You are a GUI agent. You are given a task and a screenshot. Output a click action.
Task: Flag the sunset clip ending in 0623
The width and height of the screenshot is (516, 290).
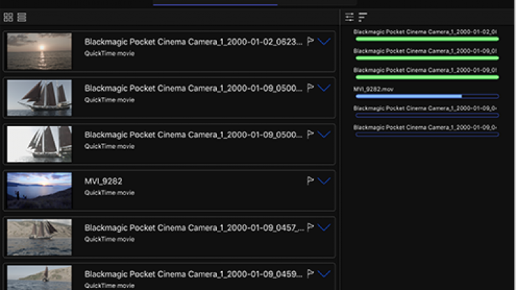click(x=310, y=42)
